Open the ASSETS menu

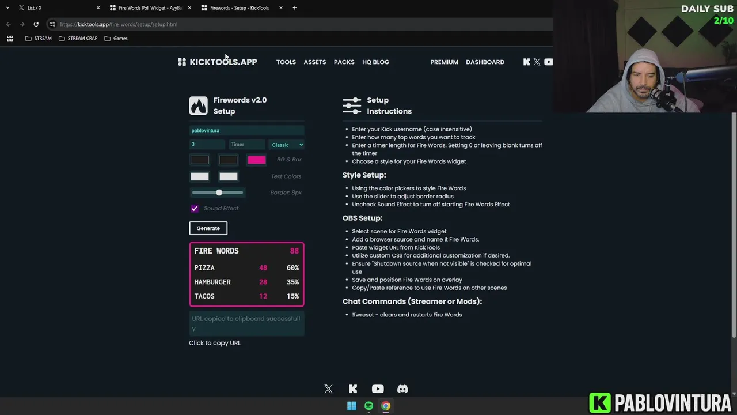[315, 62]
